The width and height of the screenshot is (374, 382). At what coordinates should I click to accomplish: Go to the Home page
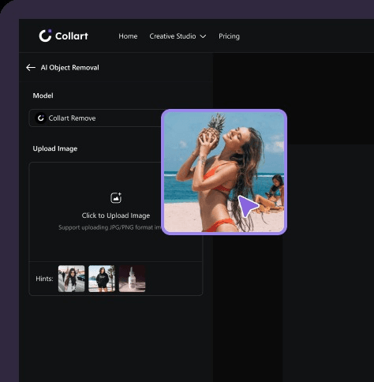point(128,36)
